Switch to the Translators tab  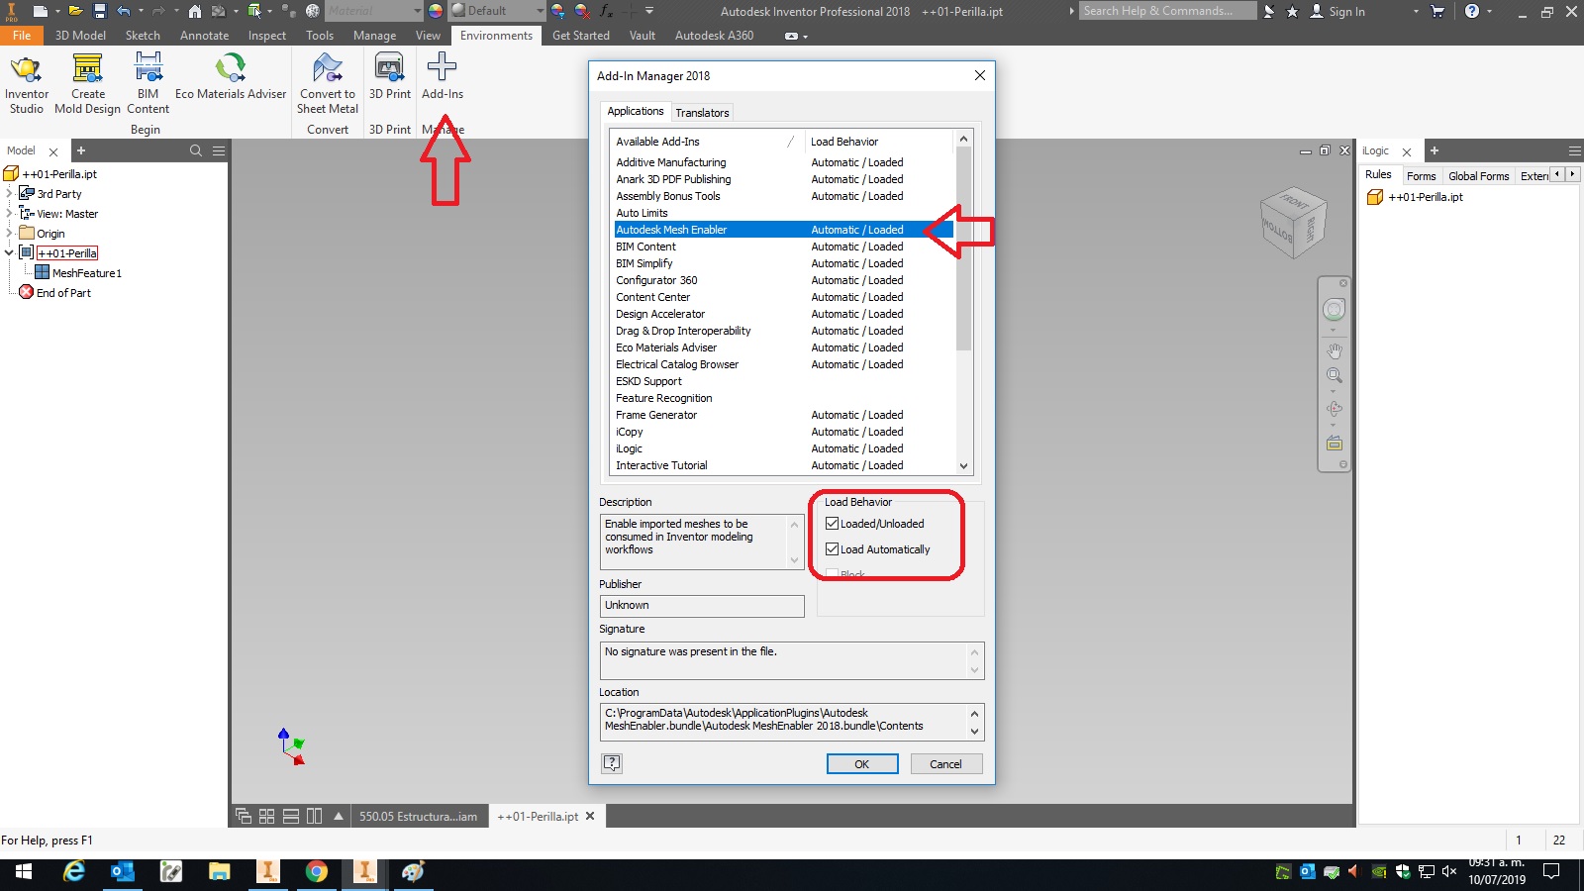click(702, 113)
